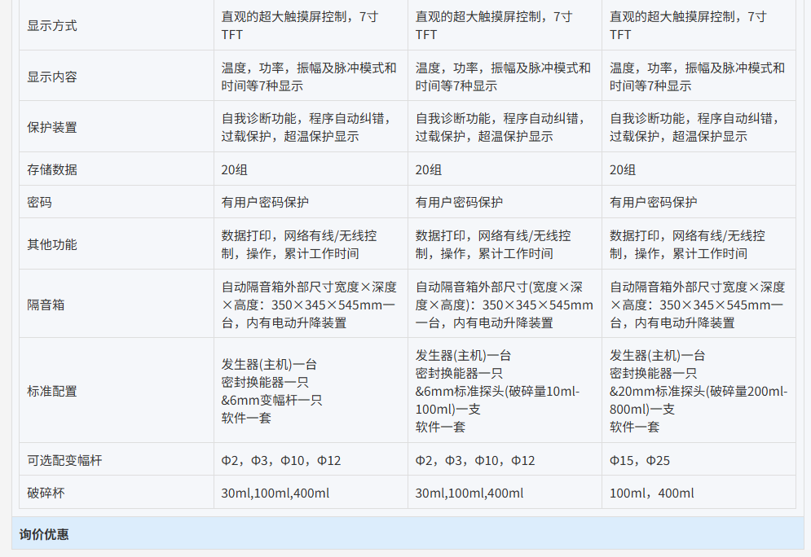Click the cell with &20mm标准探头 configuration

point(698,391)
